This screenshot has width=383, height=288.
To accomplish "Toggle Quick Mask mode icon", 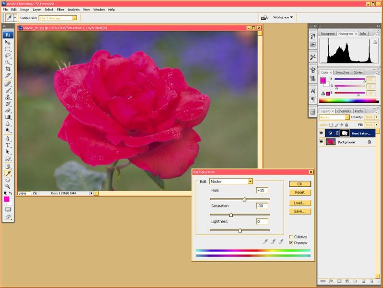I will [x=8, y=209].
